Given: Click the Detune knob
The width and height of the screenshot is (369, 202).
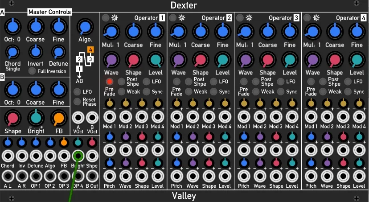Looking at the screenshot, I should (x=58, y=52).
